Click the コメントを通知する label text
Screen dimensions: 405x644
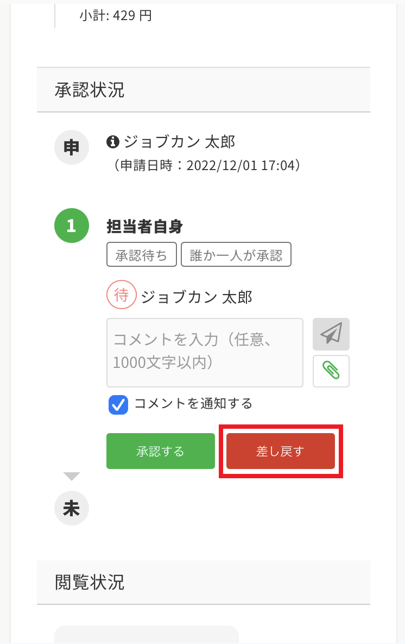click(193, 404)
